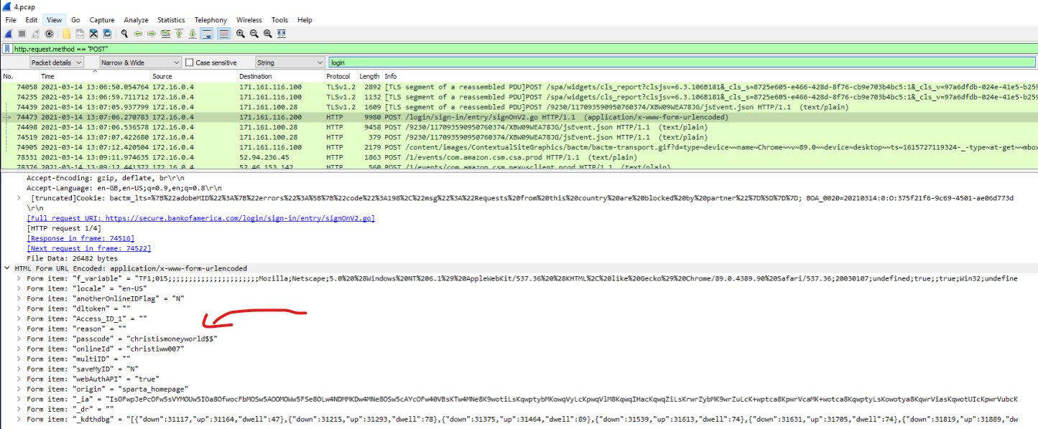Open the Analyze menu

click(136, 20)
